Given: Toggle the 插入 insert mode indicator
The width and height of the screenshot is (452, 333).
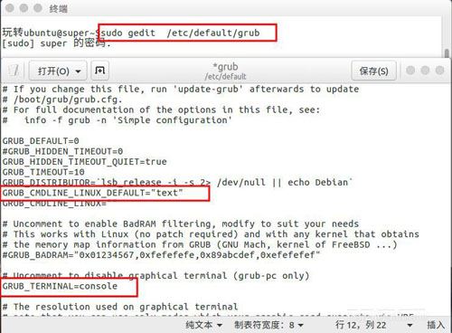Looking at the screenshot, I should 436,325.
